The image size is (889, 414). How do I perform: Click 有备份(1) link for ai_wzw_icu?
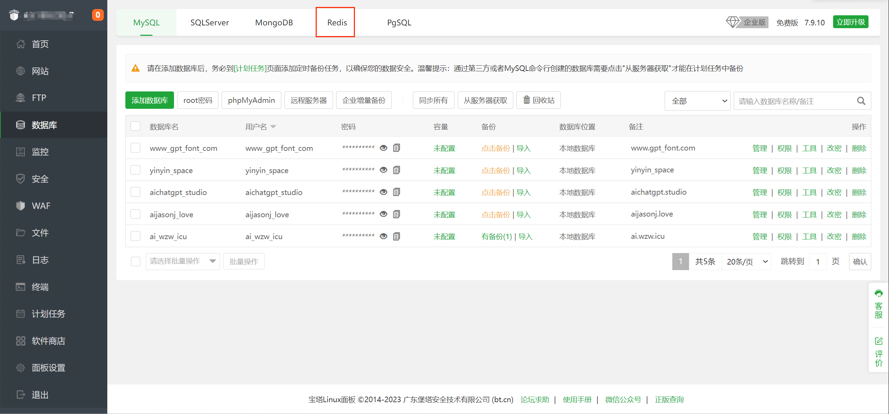pyautogui.click(x=496, y=236)
